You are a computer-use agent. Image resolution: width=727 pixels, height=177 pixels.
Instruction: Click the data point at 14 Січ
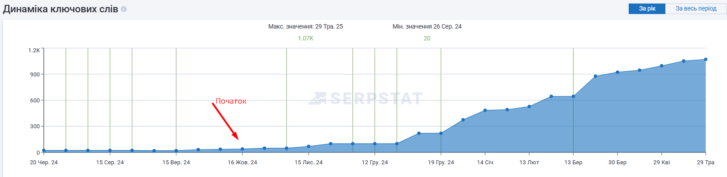pyautogui.click(x=485, y=110)
